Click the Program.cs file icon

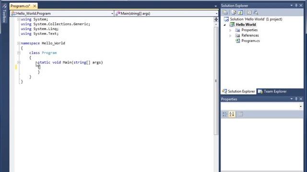pos(237,41)
